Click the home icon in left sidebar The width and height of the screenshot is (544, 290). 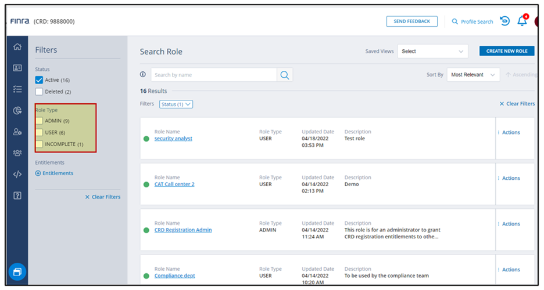coord(17,47)
